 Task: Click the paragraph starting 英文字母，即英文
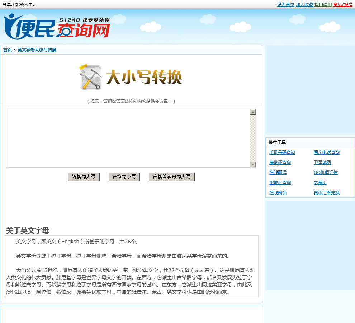coord(77,242)
